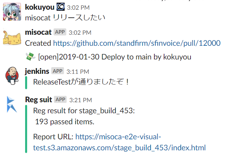Click the jenkins sender name
This screenshot has width=226, height=156.
[37, 71]
